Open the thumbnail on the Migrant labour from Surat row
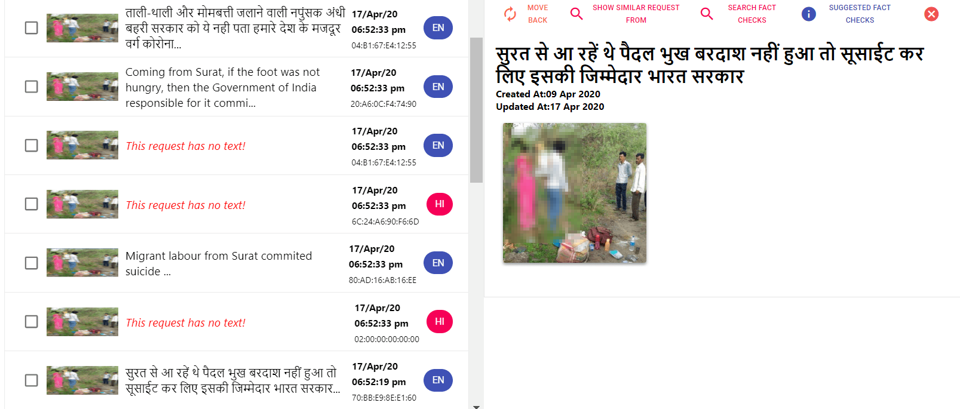The width and height of the screenshot is (960, 409). 82,263
